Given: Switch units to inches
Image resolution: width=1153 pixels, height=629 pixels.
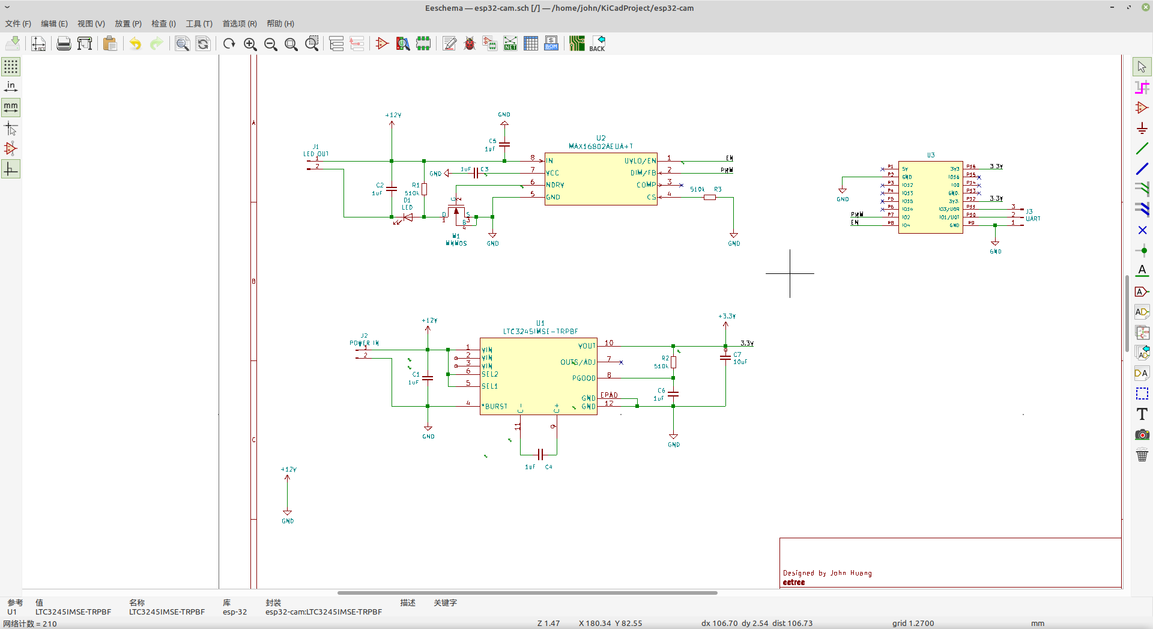Looking at the screenshot, I should click(11, 87).
